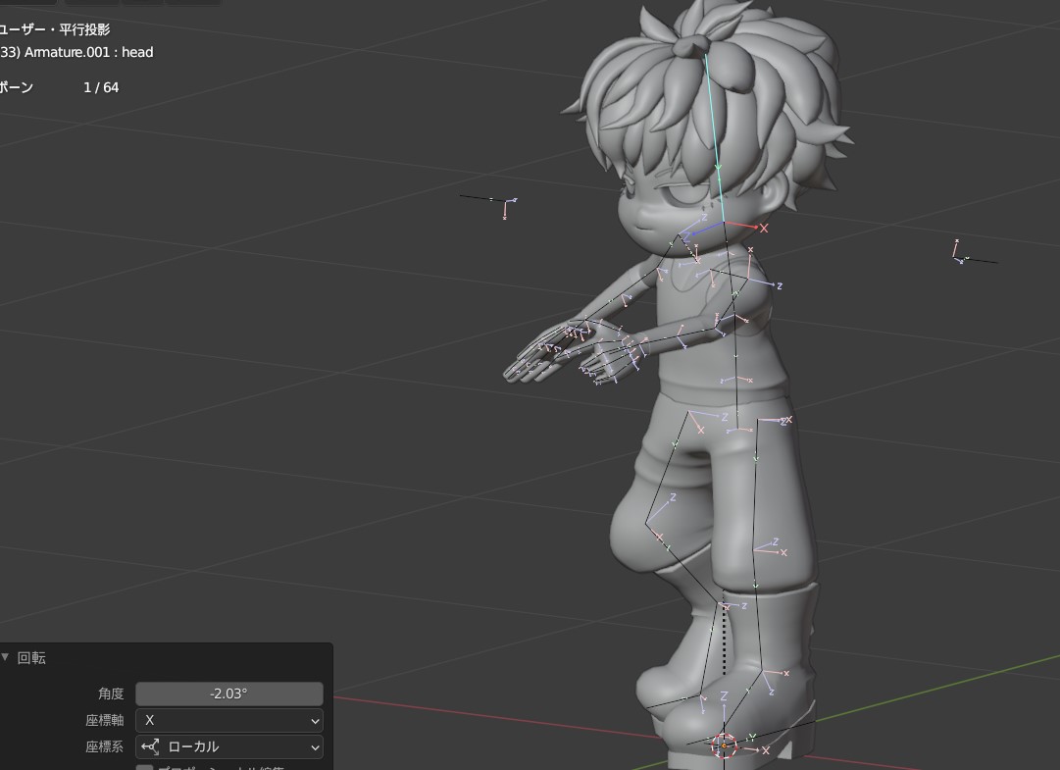Click the 座標系 label
Viewport: 1060px width, 770px height.
(x=105, y=747)
